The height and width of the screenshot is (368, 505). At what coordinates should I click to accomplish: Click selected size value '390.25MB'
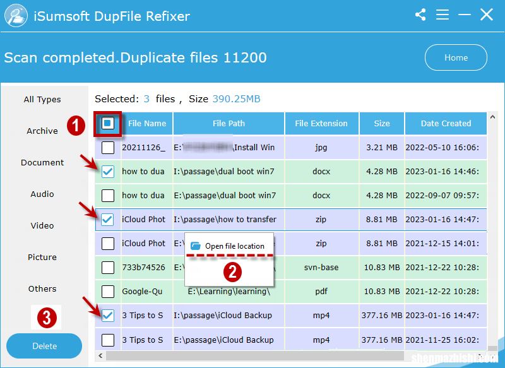pyautogui.click(x=236, y=99)
